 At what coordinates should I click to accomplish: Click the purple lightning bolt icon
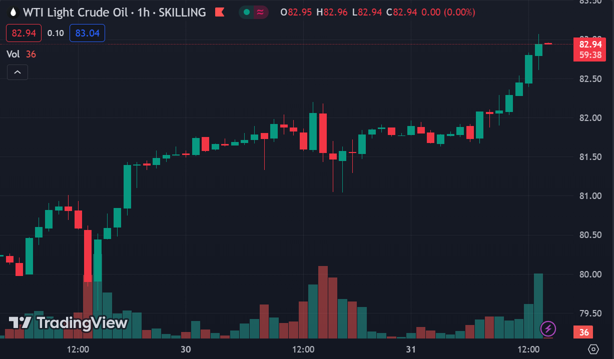tap(548, 328)
